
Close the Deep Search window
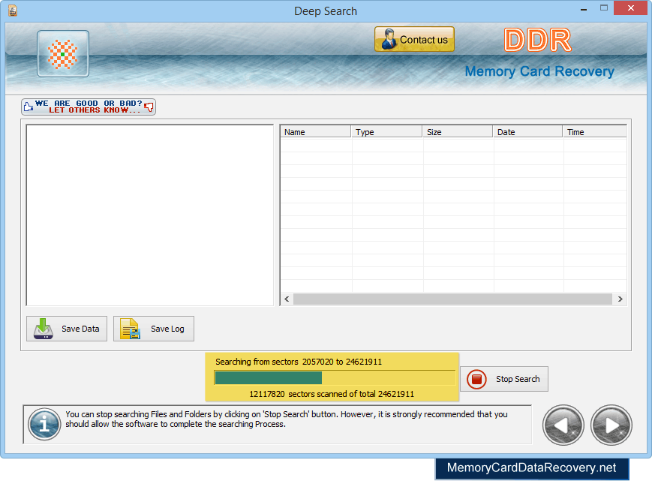630,8
